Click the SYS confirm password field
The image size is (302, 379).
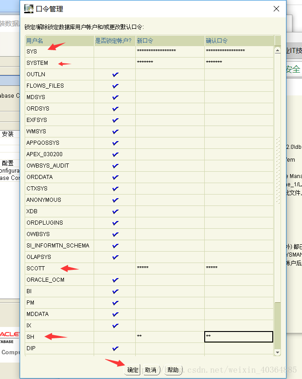239,52
